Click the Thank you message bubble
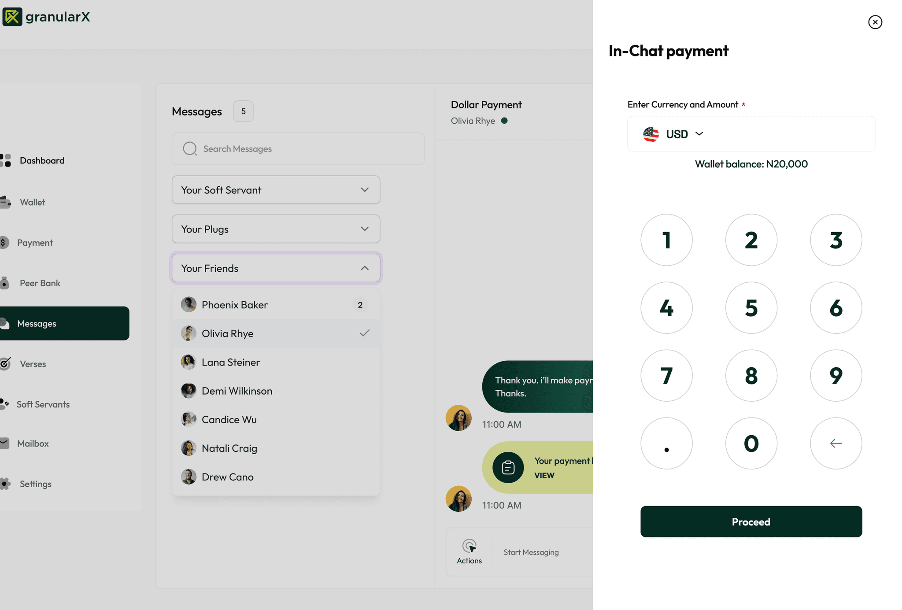902x610 pixels. coord(537,387)
